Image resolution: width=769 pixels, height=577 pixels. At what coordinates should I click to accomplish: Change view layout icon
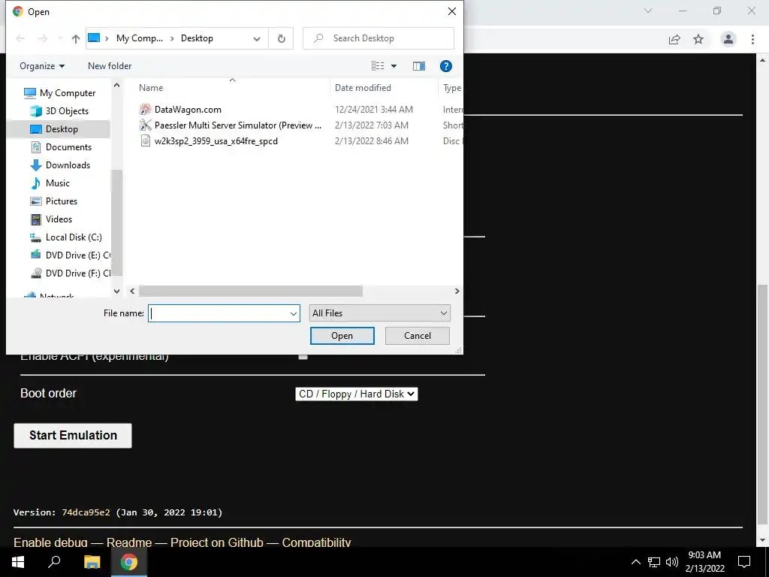(378, 66)
